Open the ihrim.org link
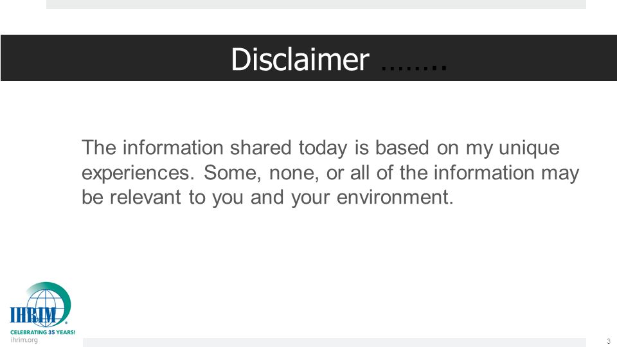This screenshot has width=617, height=347. 24,340
